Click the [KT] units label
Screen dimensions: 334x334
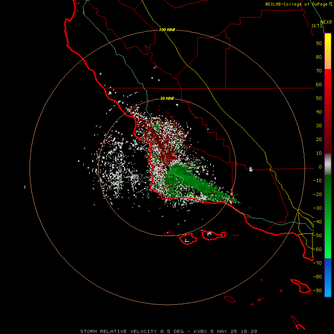pos(317,26)
